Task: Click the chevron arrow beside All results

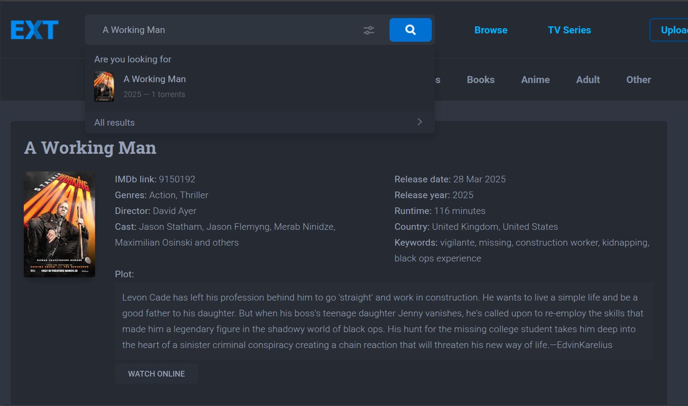Action: click(419, 122)
